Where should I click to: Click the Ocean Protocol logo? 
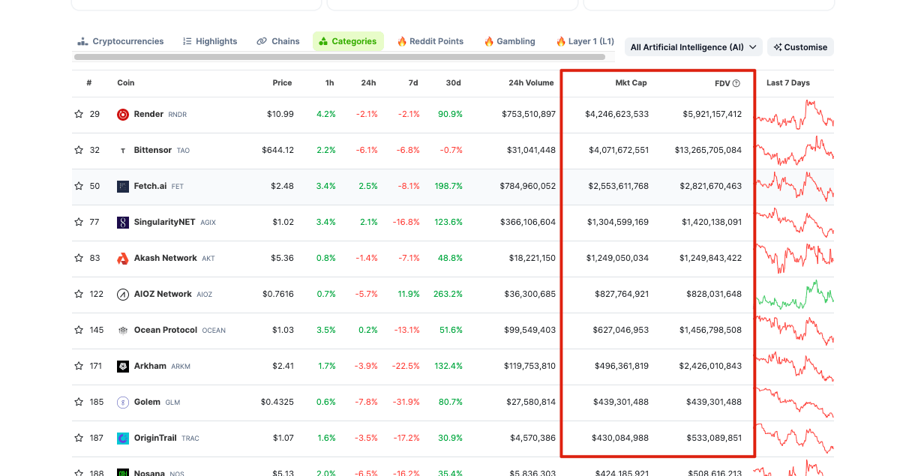pyautogui.click(x=123, y=331)
